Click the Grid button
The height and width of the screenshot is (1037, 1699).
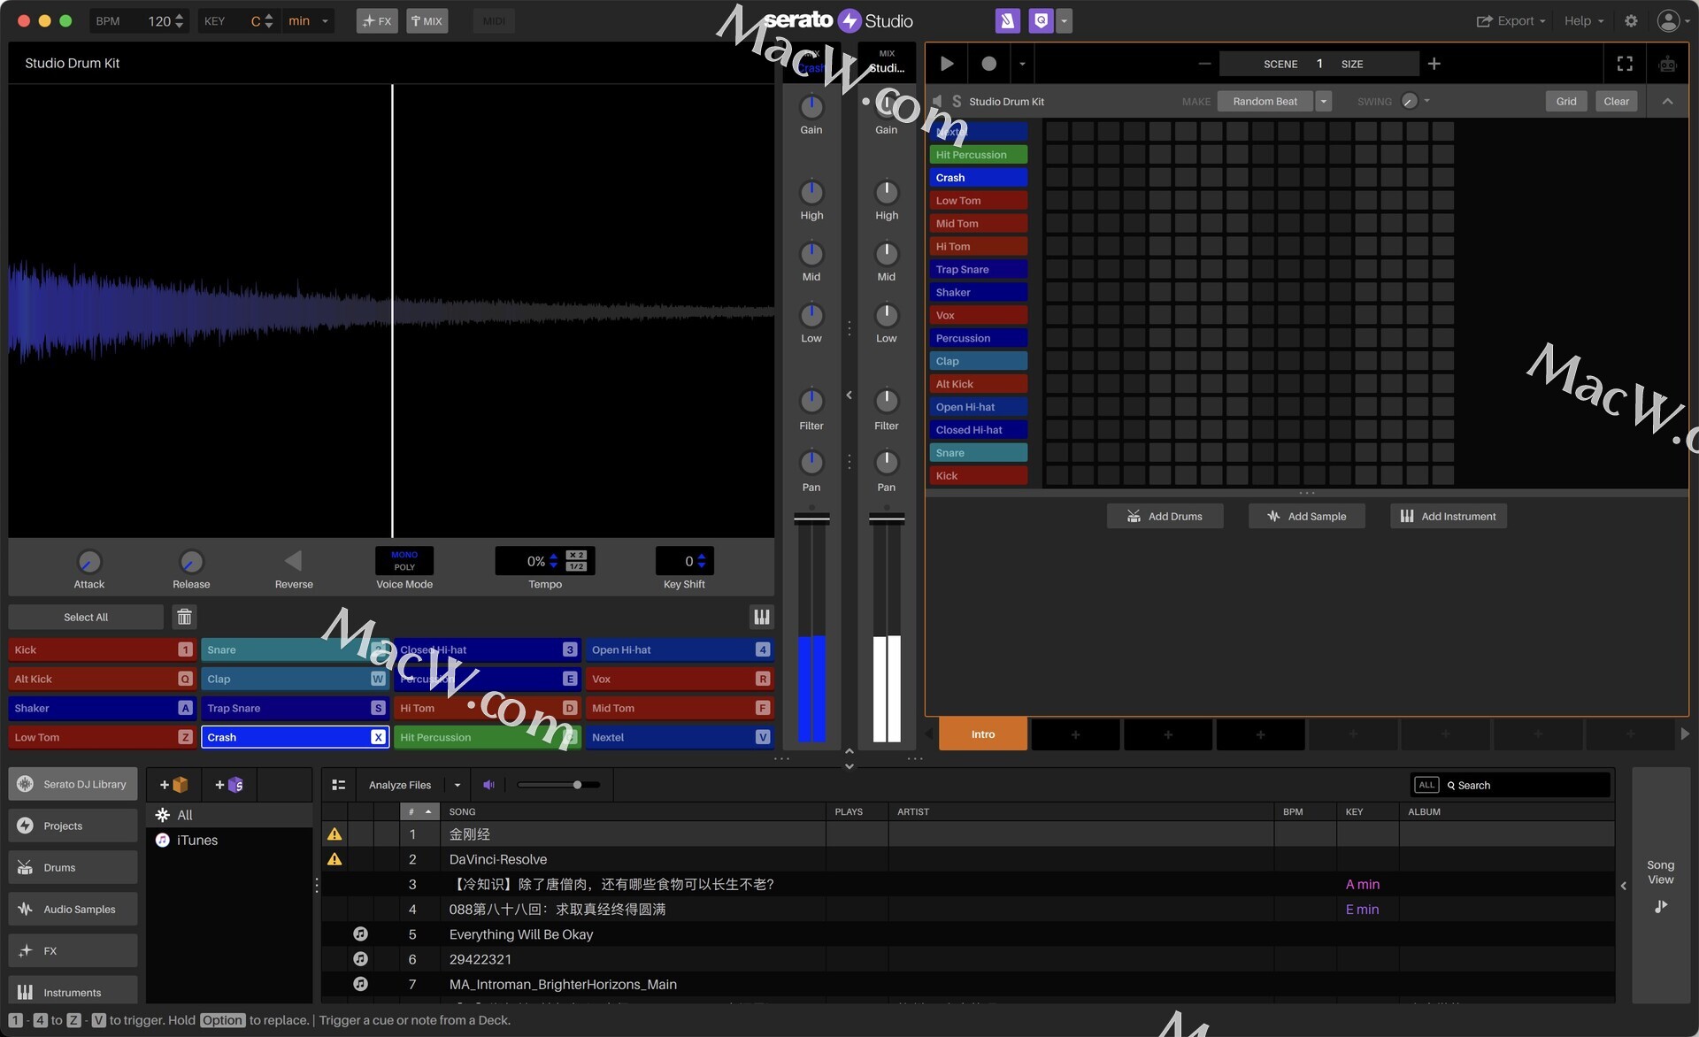[1565, 101]
